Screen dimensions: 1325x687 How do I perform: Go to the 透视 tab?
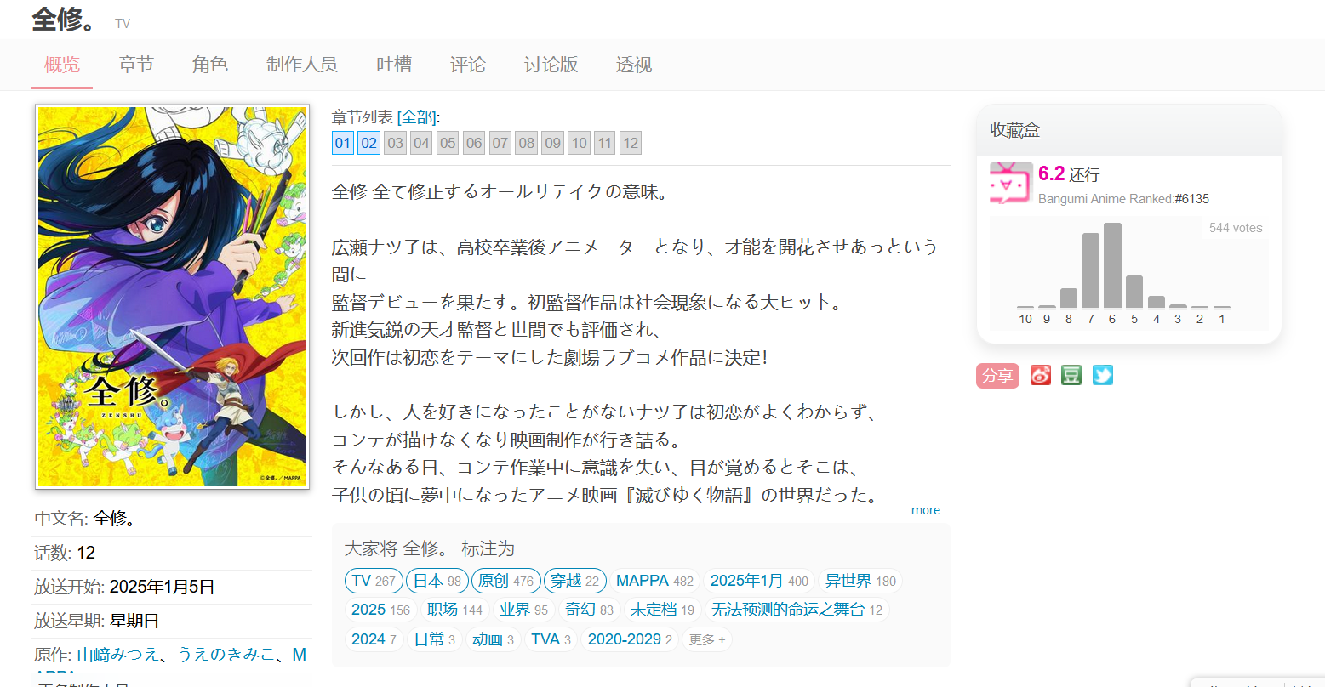634,65
